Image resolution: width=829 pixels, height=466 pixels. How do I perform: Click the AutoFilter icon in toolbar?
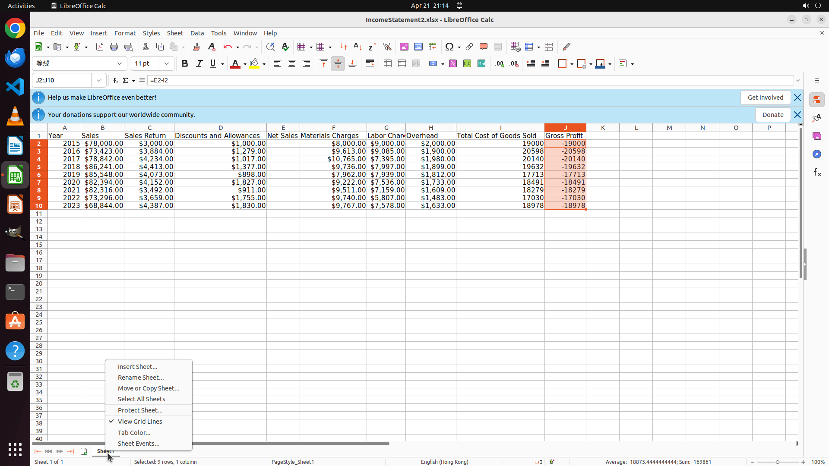pos(387,47)
